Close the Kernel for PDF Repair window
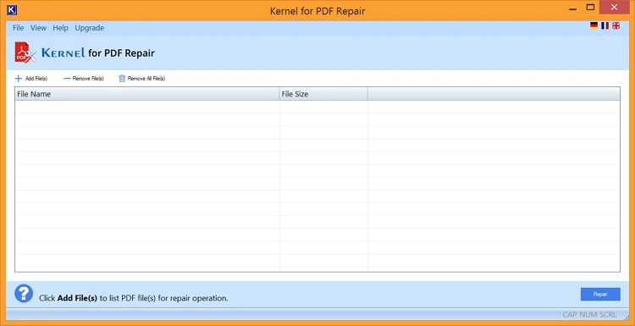 tap(614, 8)
